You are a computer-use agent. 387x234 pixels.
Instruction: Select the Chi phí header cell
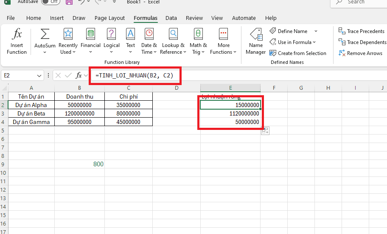[128, 96]
